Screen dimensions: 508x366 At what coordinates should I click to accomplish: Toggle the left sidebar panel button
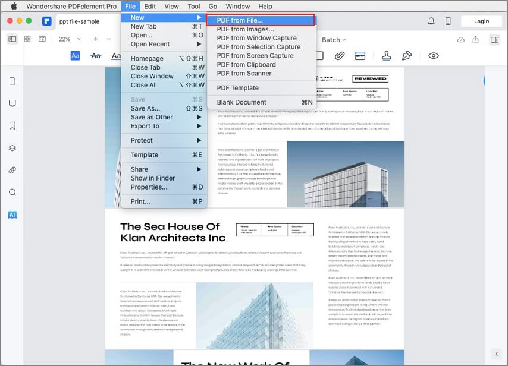pyautogui.click(x=12, y=39)
